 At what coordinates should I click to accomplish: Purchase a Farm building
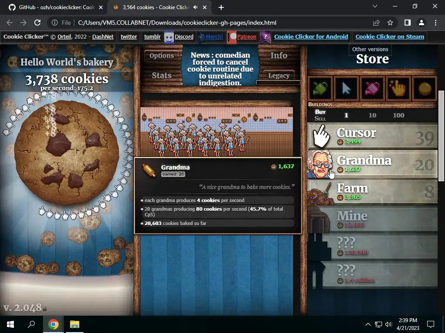[x=372, y=192]
